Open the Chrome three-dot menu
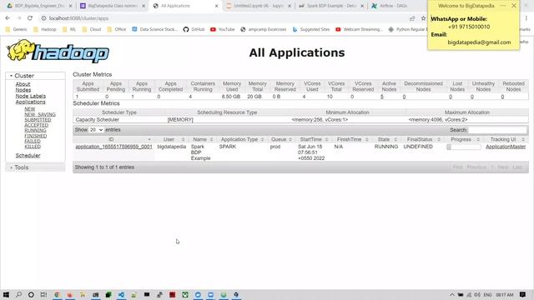This screenshot has height=300, width=534. [x=526, y=18]
